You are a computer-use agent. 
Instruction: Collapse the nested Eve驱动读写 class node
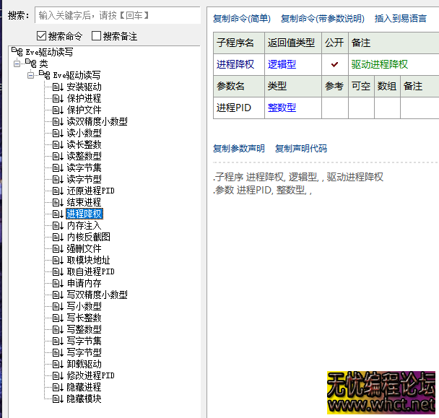[x=30, y=75]
